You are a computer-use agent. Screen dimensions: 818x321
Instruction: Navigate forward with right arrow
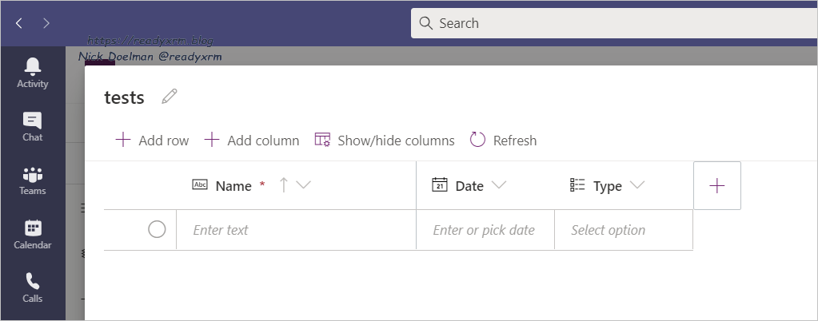pyautogui.click(x=46, y=23)
